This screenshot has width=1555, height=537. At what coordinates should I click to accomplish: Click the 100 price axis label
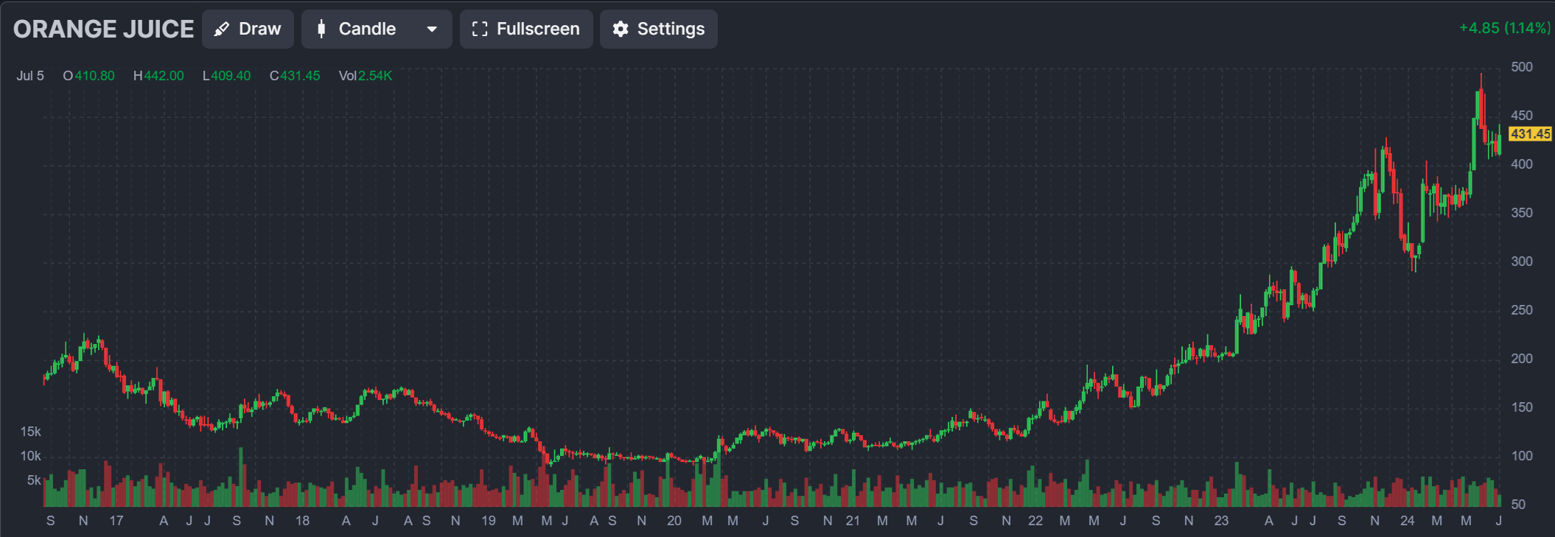pyautogui.click(x=1522, y=456)
